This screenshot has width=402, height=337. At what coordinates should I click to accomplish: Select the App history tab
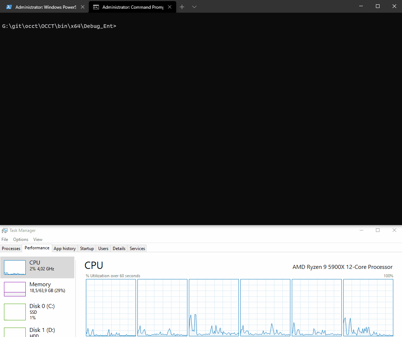(65, 249)
